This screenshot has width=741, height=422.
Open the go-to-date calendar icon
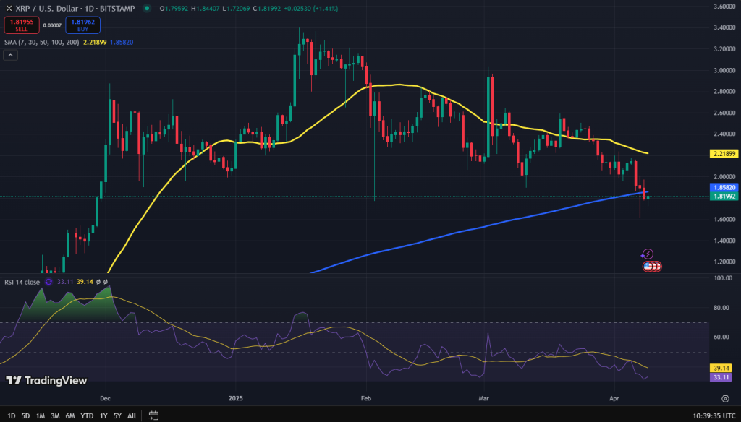[153, 415]
